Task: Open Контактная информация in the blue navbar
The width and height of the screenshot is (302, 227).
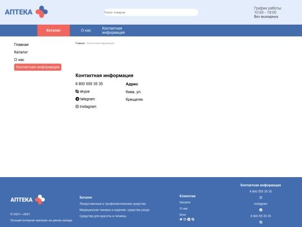Action: [x=114, y=30]
